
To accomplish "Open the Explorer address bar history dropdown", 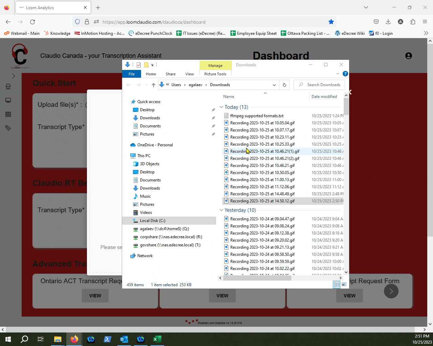I will [274, 85].
